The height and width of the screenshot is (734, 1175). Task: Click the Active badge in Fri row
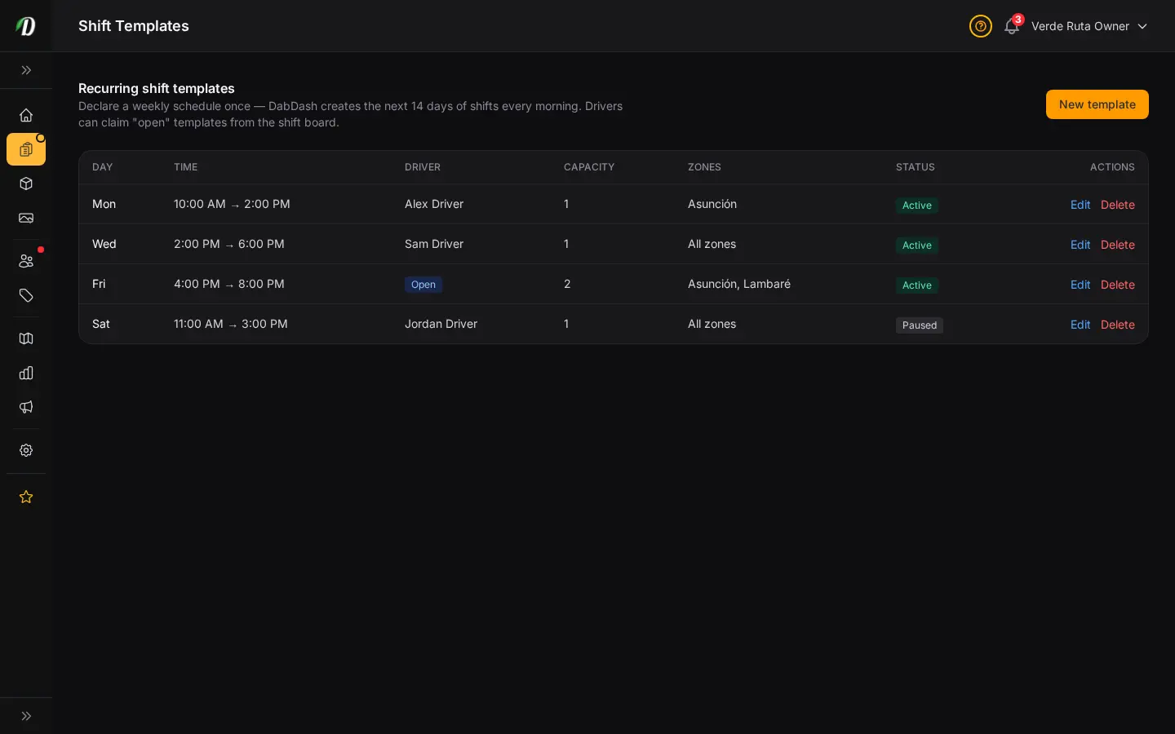click(917, 285)
